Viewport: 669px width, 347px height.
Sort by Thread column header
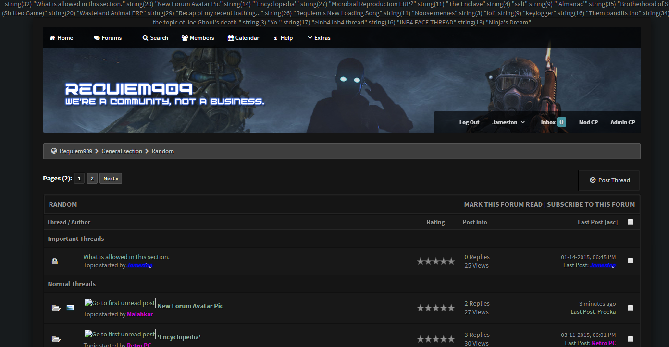pos(57,222)
